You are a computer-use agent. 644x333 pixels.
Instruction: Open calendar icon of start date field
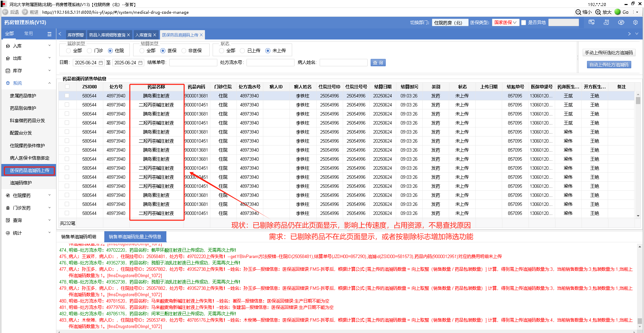click(101, 63)
